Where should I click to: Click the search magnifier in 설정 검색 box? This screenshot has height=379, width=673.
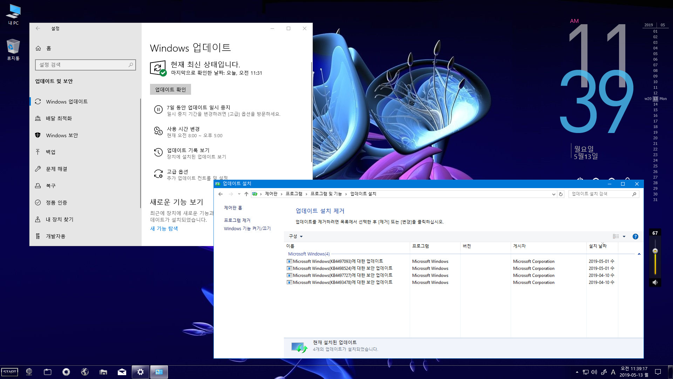tap(131, 65)
